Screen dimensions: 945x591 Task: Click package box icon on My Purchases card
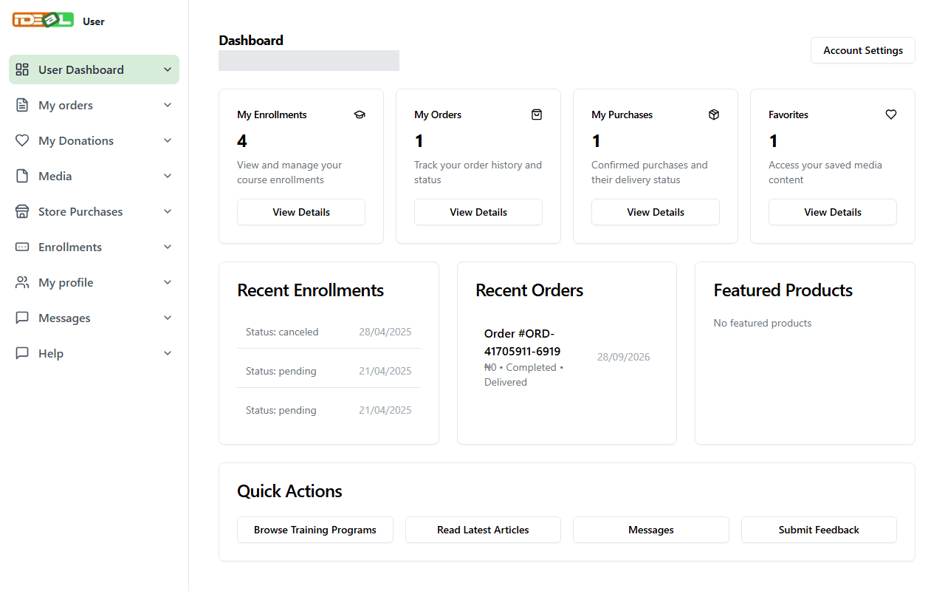[x=714, y=115]
